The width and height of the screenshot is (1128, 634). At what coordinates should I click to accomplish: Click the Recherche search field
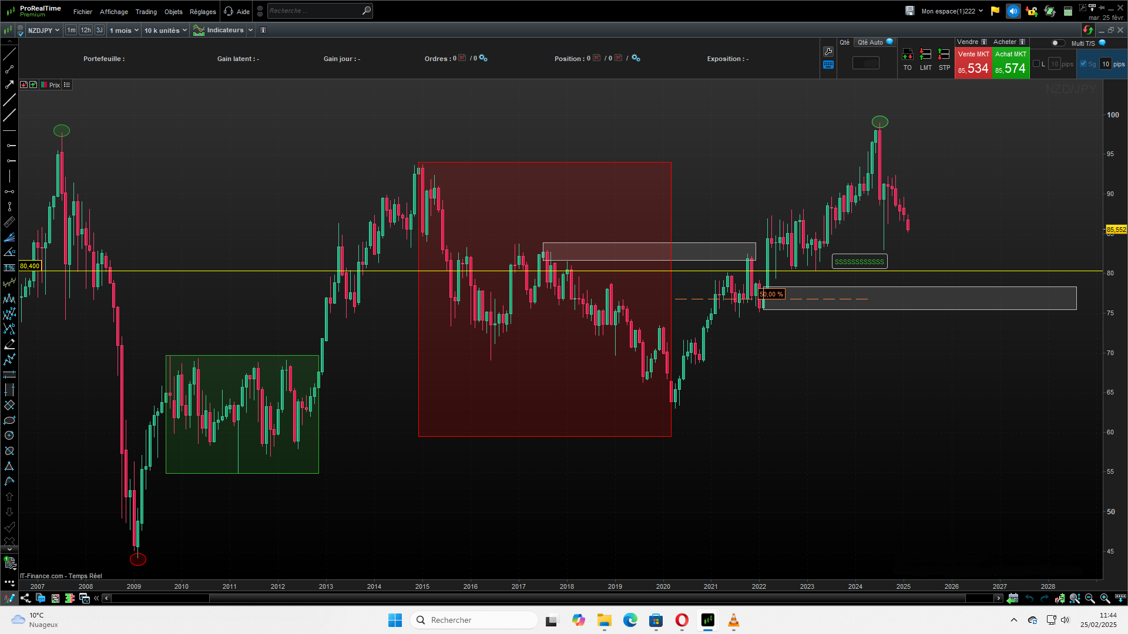pos(314,11)
